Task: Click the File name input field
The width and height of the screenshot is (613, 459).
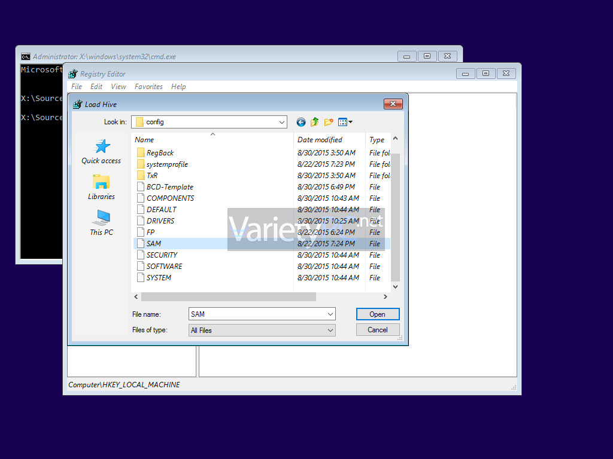Action: (257, 314)
